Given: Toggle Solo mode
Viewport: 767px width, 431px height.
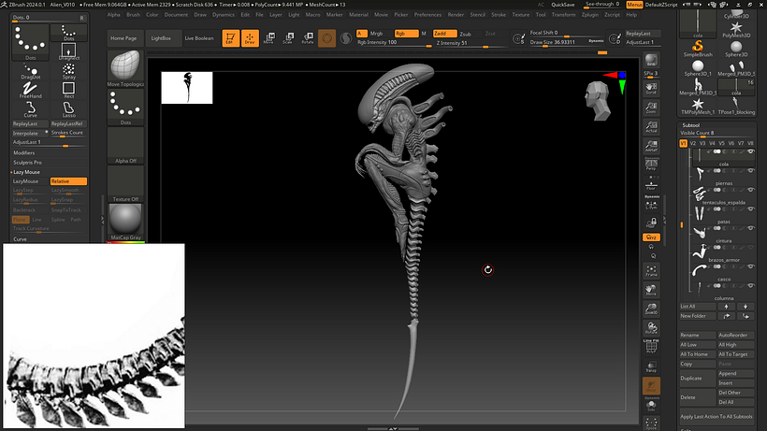Looking at the screenshot, I should coord(651,405).
